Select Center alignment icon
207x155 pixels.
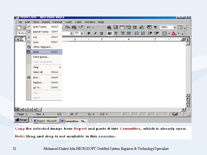(116, 33)
